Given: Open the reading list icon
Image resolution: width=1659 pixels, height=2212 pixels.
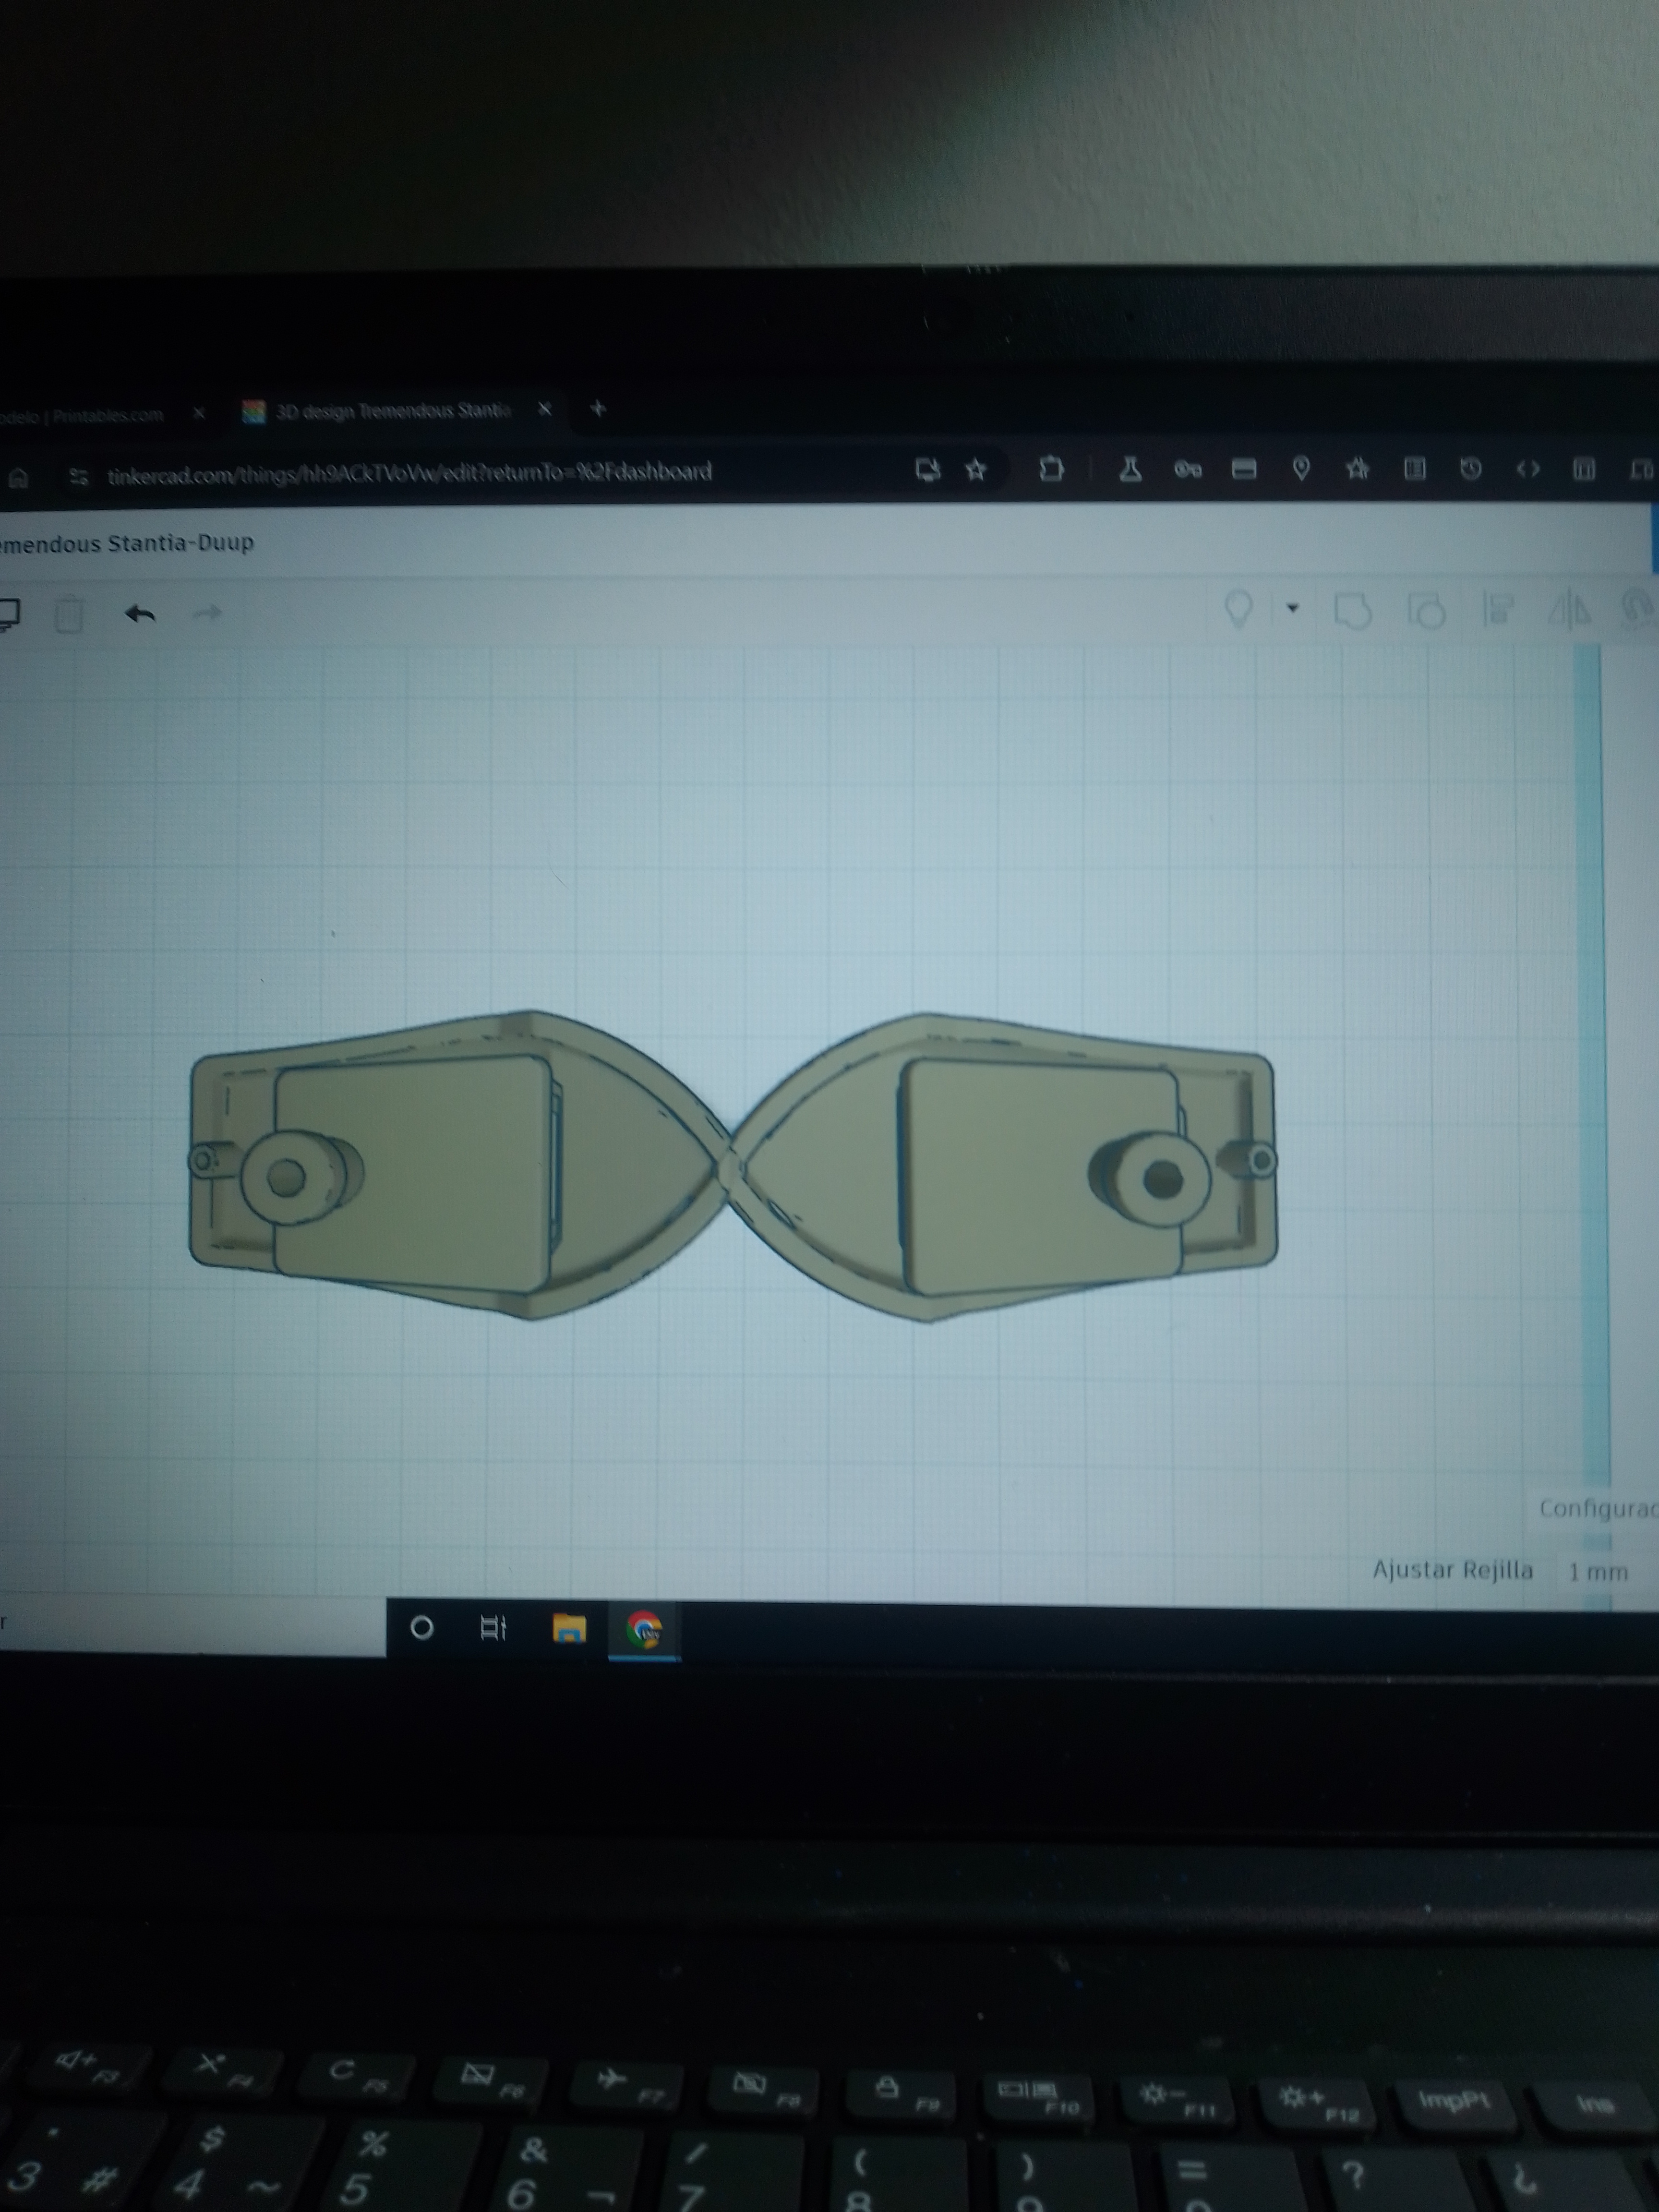Looking at the screenshot, I should pos(1414,467).
